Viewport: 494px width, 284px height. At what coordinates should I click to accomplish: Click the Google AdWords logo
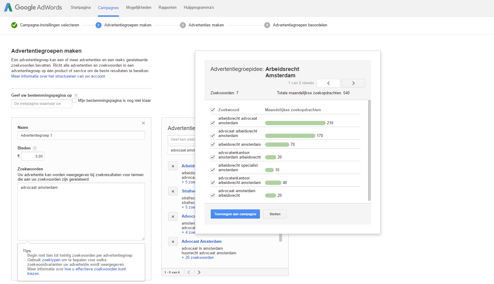point(33,7)
